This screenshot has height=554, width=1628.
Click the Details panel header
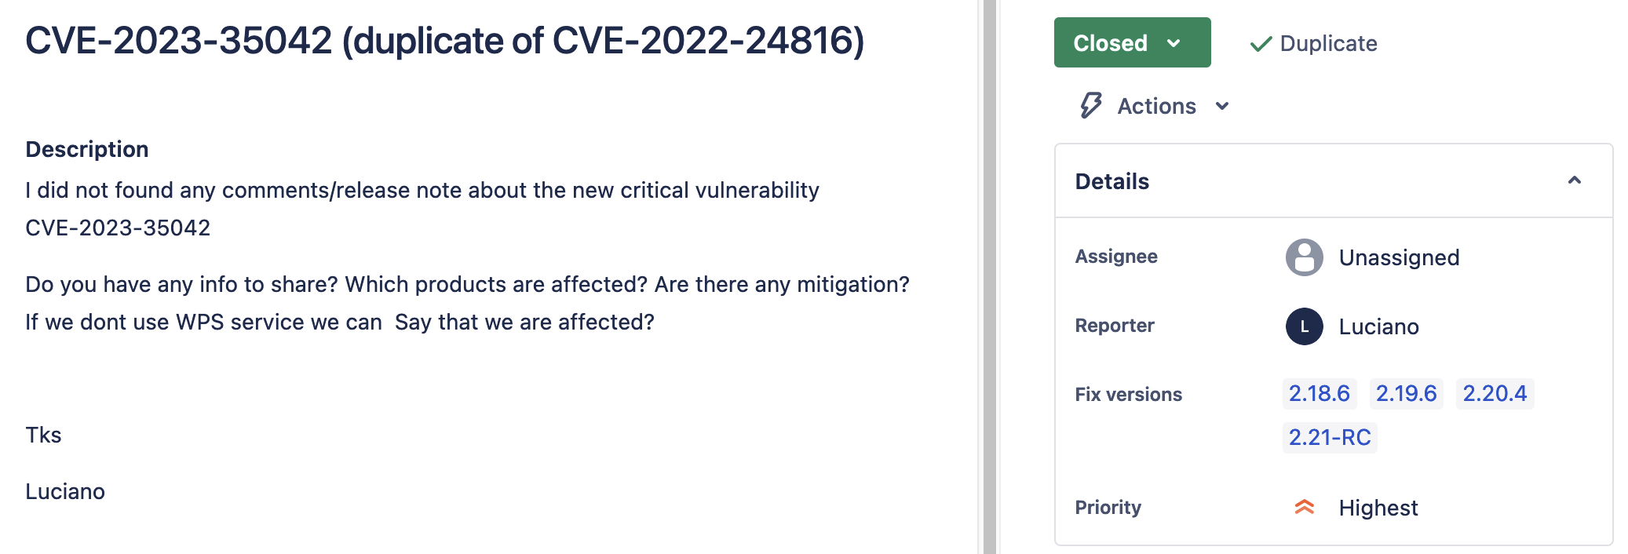1111,181
